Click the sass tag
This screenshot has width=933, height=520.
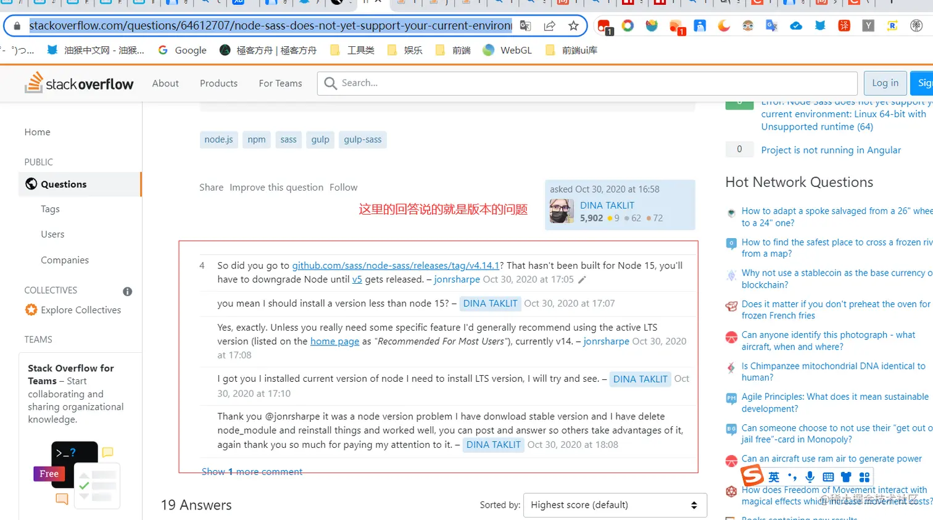coord(288,139)
